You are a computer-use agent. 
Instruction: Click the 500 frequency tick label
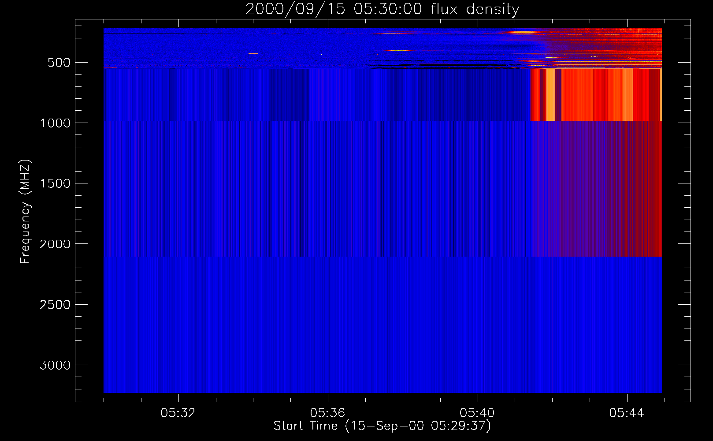click(x=59, y=63)
